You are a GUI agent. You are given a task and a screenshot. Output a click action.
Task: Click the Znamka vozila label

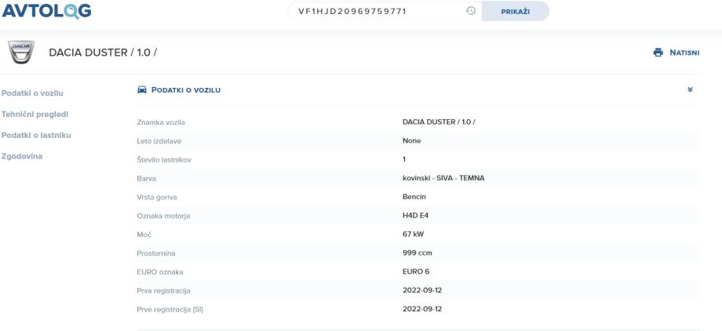tap(161, 122)
